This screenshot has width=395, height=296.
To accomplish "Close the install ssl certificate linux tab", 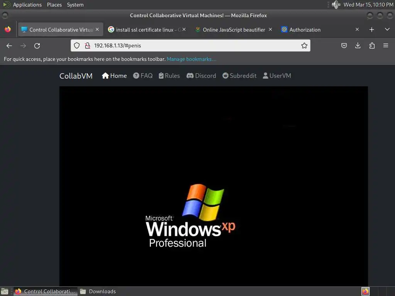I will click(x=184, y=29).
